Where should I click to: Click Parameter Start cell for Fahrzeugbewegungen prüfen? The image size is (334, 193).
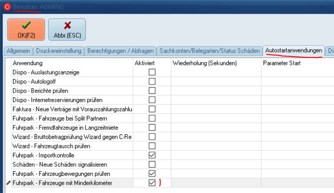pos(297,174)
